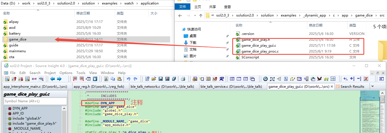Image resolution: width=387 pixels, height=133 pixels.
Task: Click the Project Window (P) toolbar icon
Action: [x=265, y=79]
